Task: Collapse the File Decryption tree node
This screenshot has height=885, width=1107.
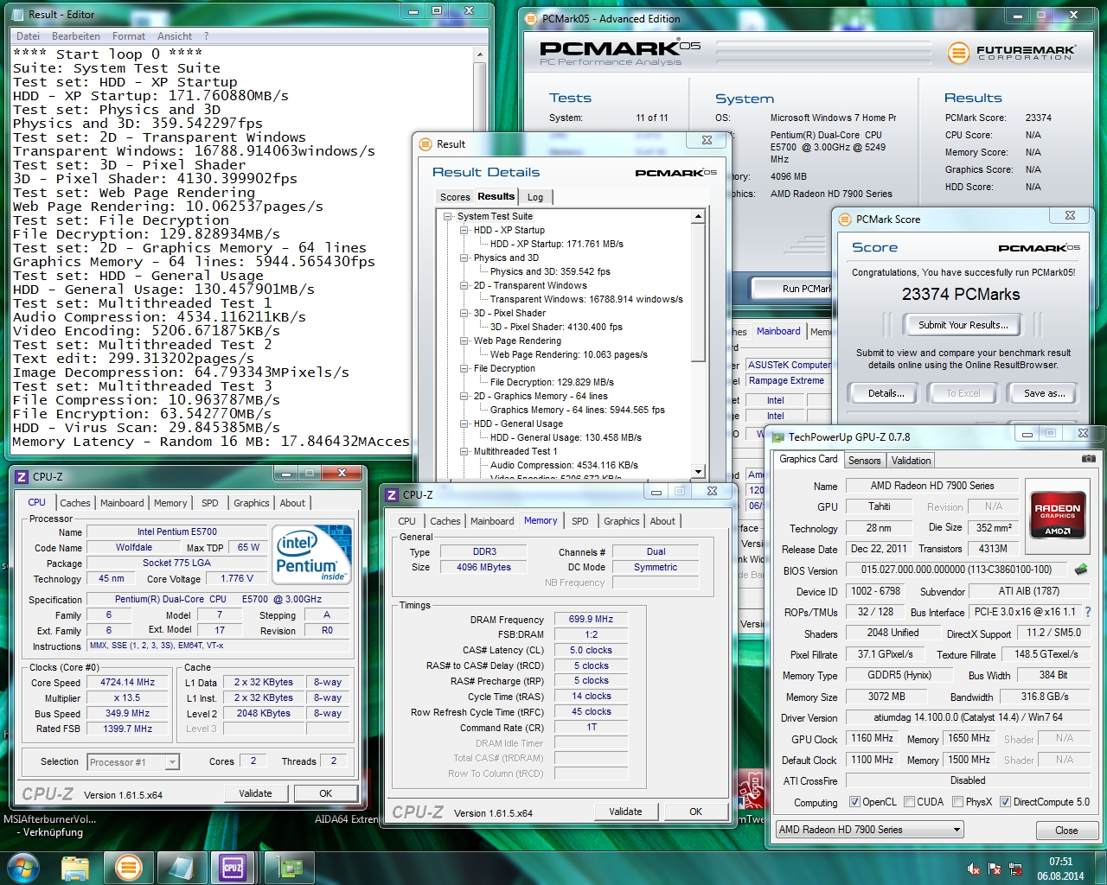Action: coord(464,369)
